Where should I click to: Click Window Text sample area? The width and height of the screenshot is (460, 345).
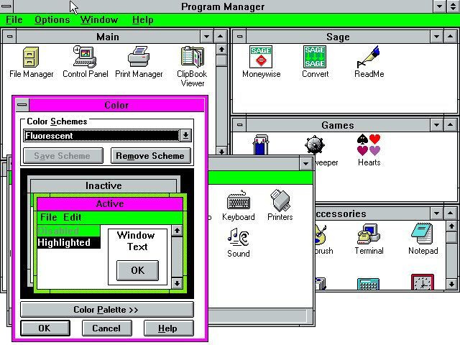click(x=137, y=241)
